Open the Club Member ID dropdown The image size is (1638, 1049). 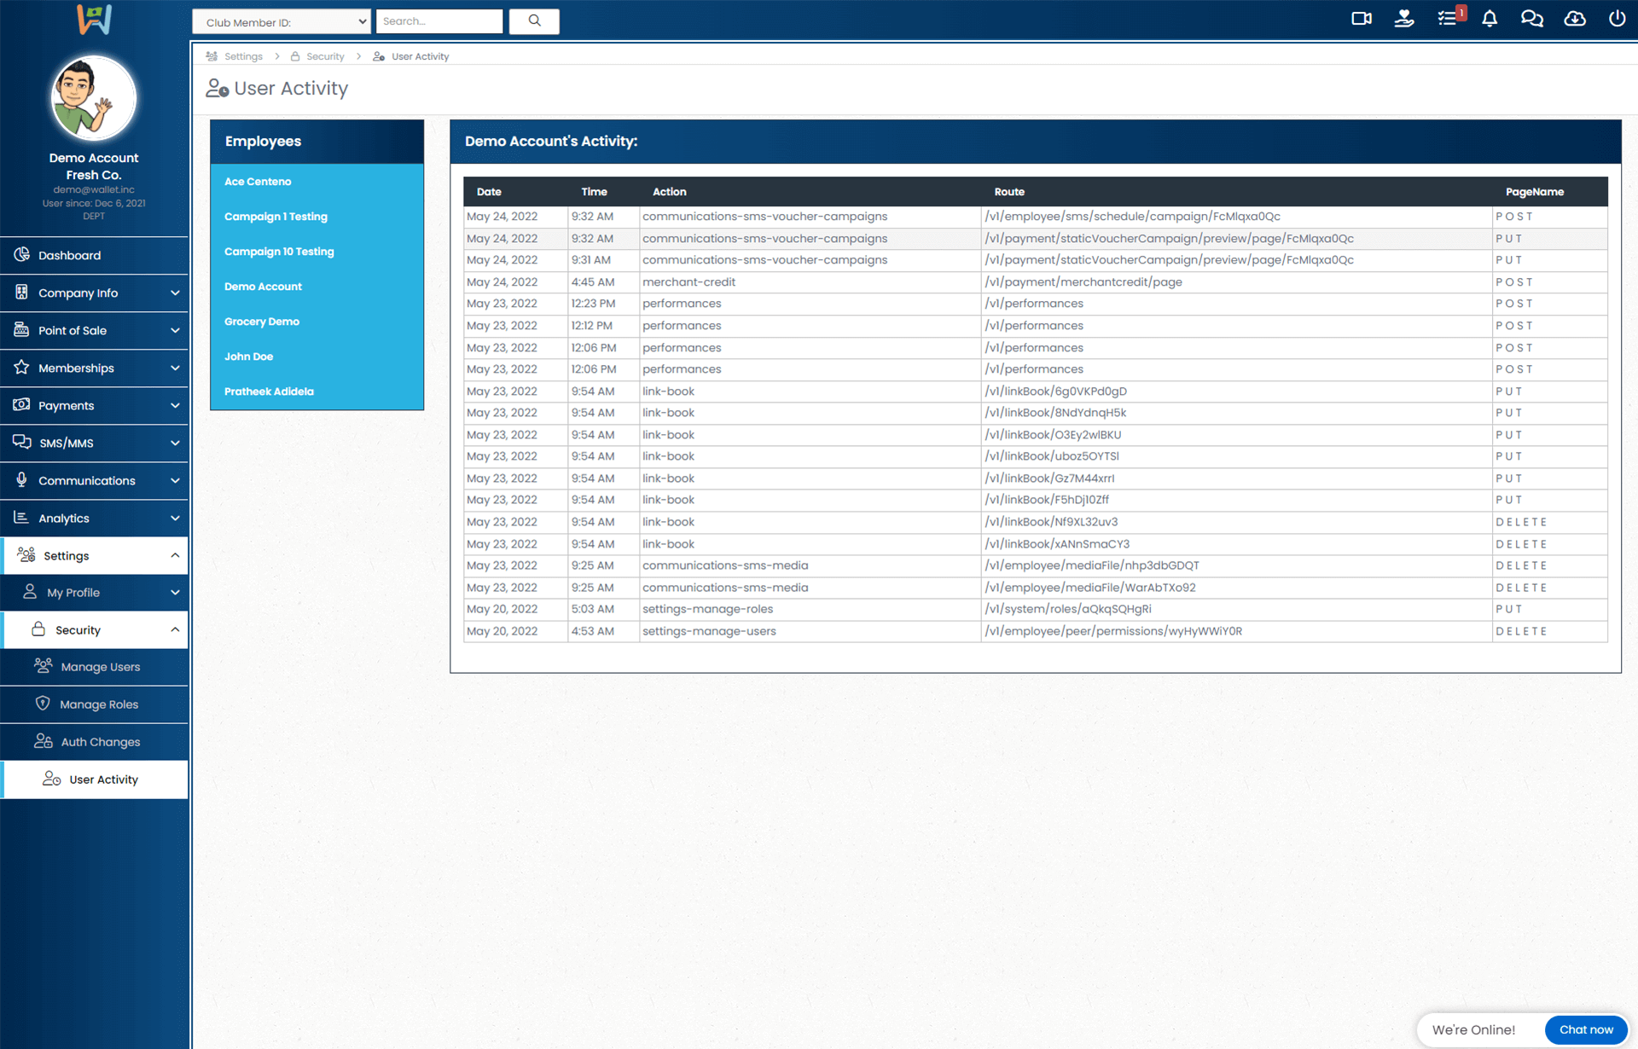[282, 22]
